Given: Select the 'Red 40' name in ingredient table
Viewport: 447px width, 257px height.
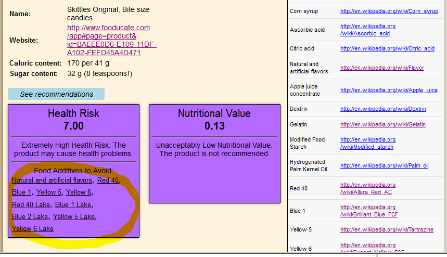Looking at the screenshot, I should click(x=299, y=188).
